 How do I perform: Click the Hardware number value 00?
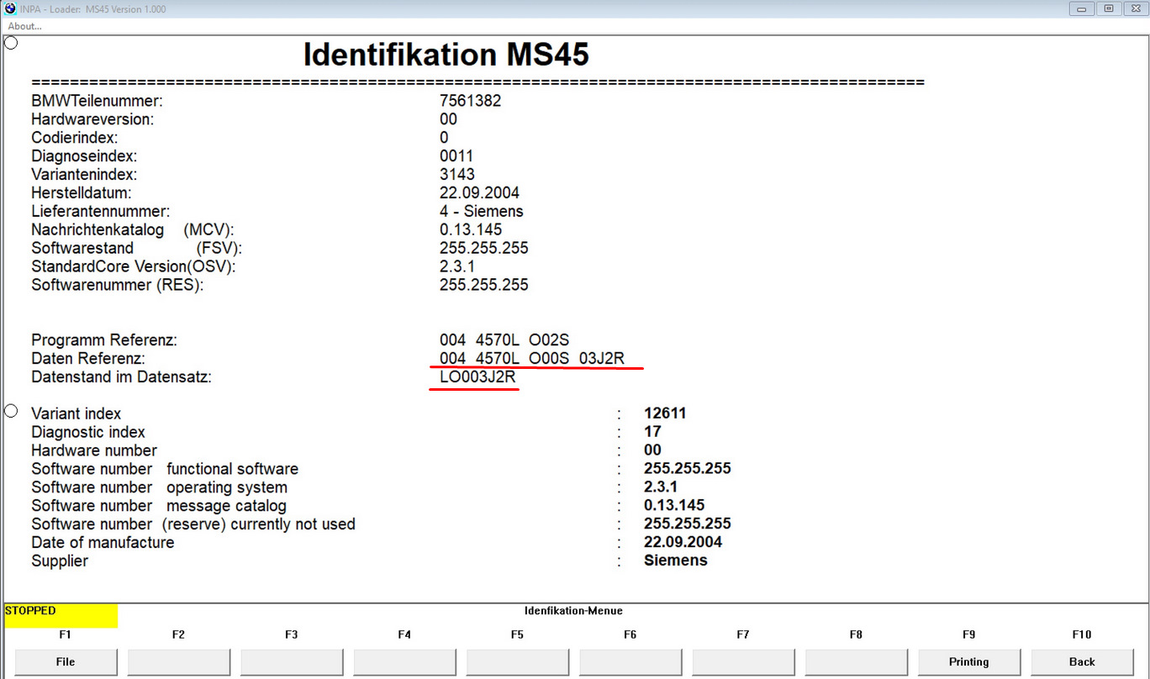[652, 450]
